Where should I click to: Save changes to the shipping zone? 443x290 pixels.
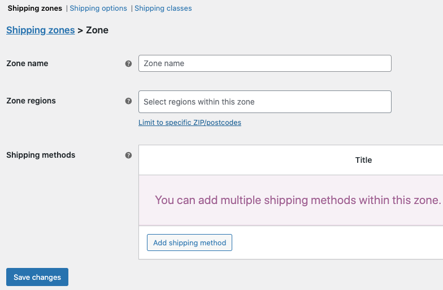tap(37, 277)
